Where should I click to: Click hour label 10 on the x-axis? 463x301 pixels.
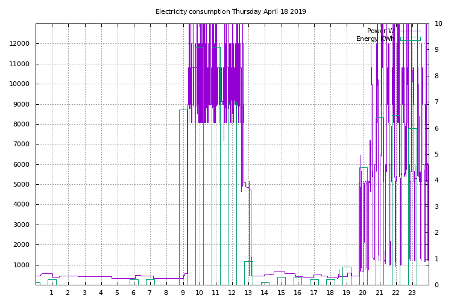coord(200,293)
